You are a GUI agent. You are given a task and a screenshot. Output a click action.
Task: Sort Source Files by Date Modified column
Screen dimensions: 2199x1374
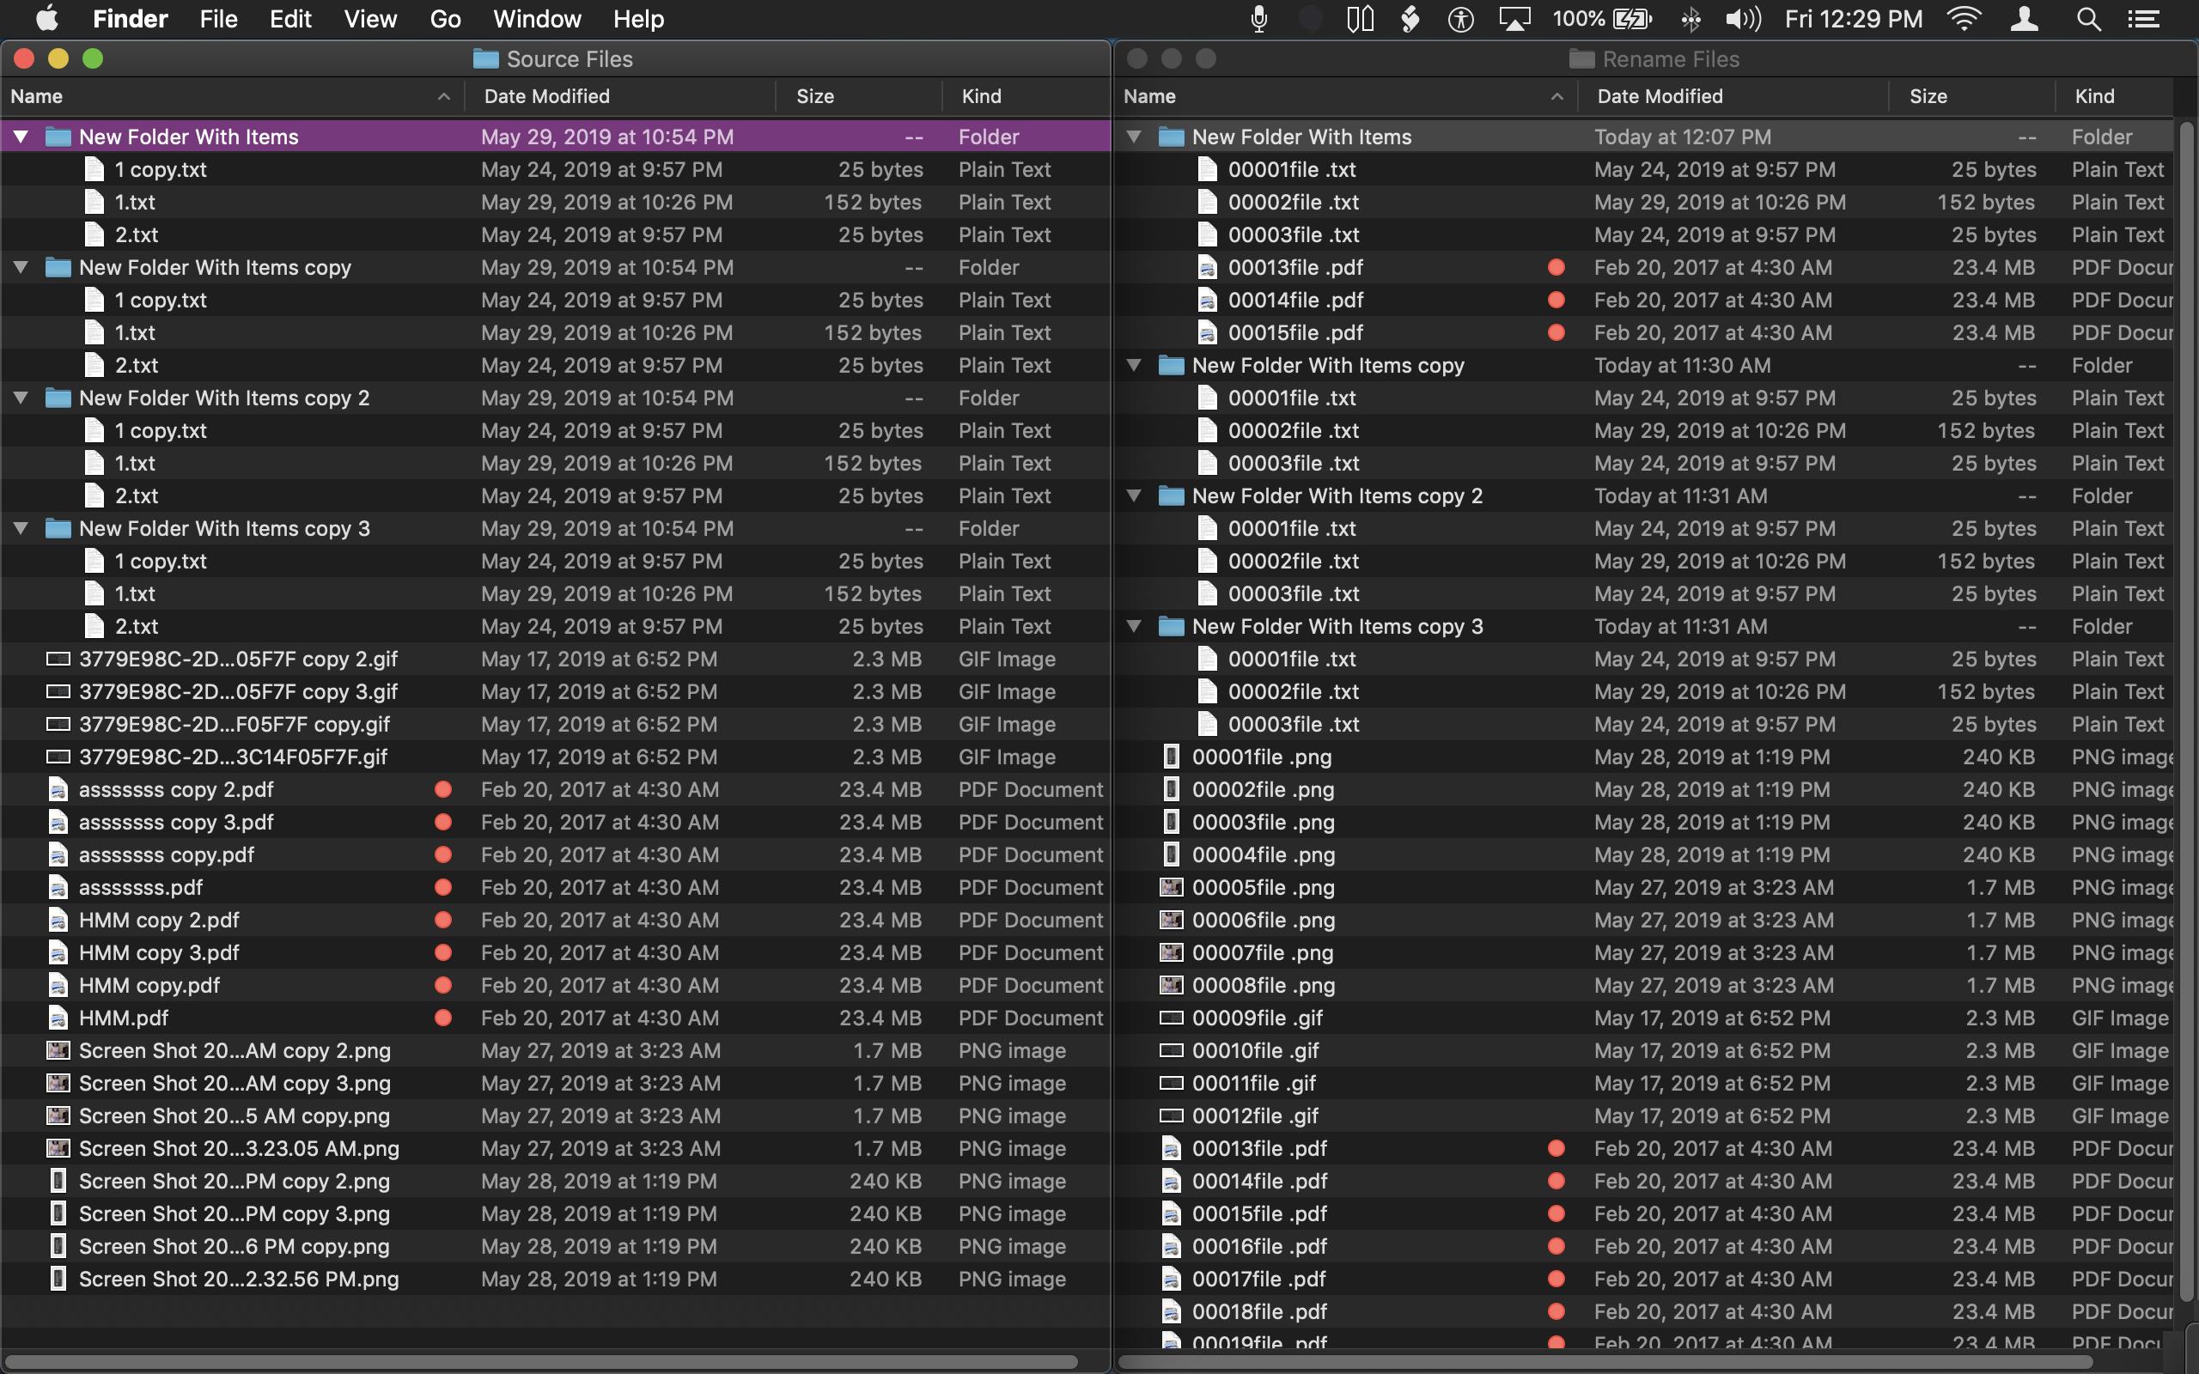pos(619,96)
